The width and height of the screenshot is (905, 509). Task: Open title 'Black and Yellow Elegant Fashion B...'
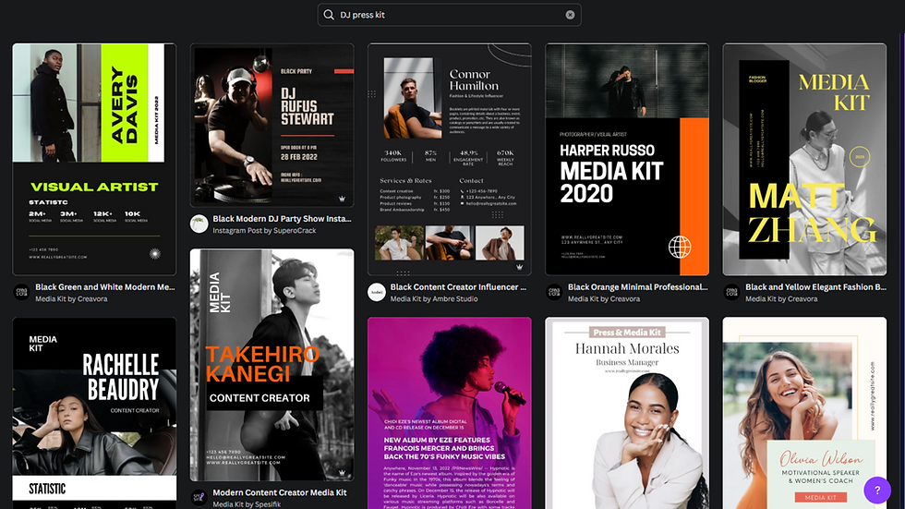tap(815, 286)
